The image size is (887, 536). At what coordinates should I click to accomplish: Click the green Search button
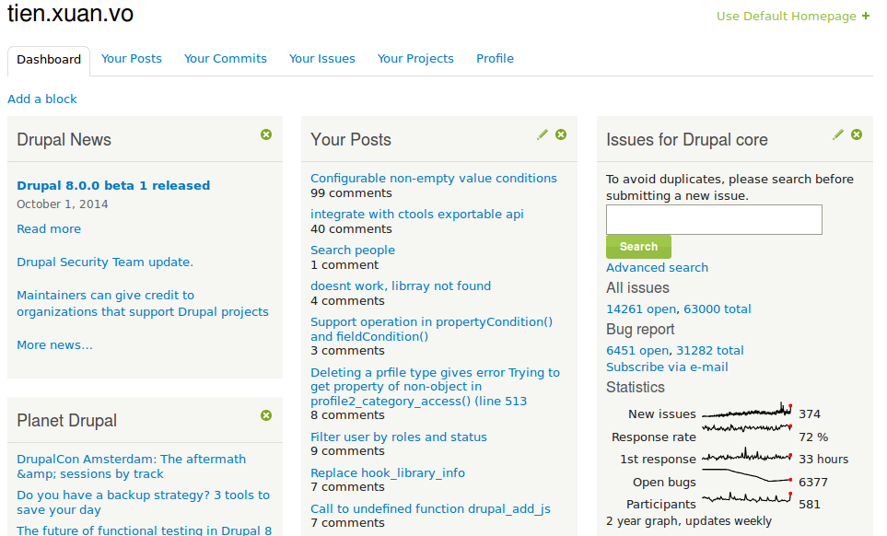pyautogui.click(x=638, y=247)
